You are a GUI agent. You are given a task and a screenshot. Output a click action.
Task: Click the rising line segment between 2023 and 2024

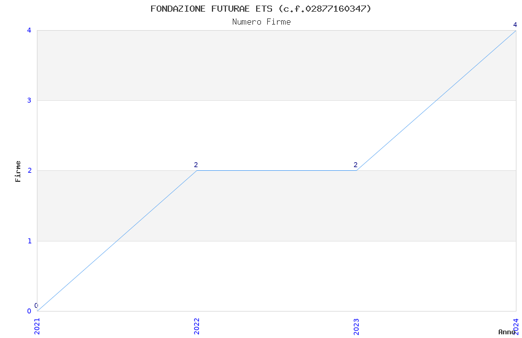pyautogui.click(x=436, y=100)
